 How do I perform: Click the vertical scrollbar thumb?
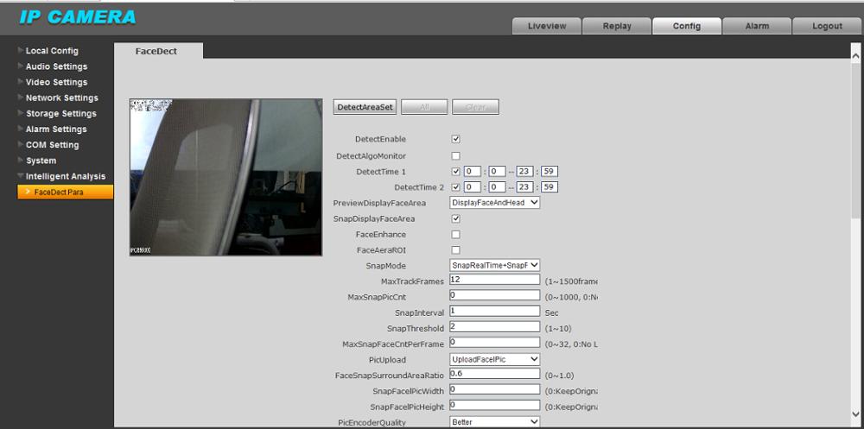click(855, 141)
